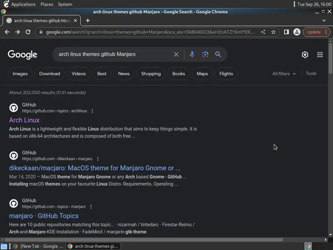Open Chrome three-dot menu beside Update
This screenshot has height=250, width=333.
(326, 32)
